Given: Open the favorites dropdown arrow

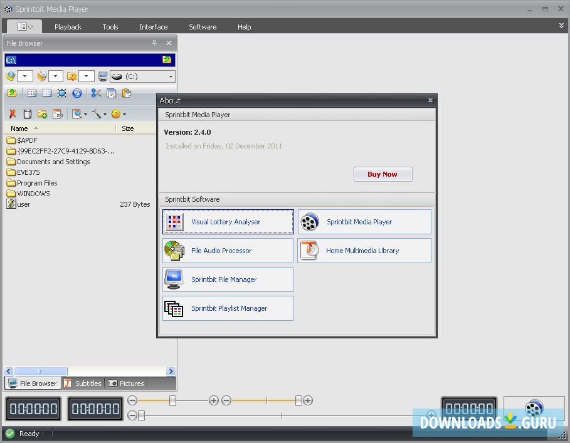Looking at the screenshot, I should 24,76.
